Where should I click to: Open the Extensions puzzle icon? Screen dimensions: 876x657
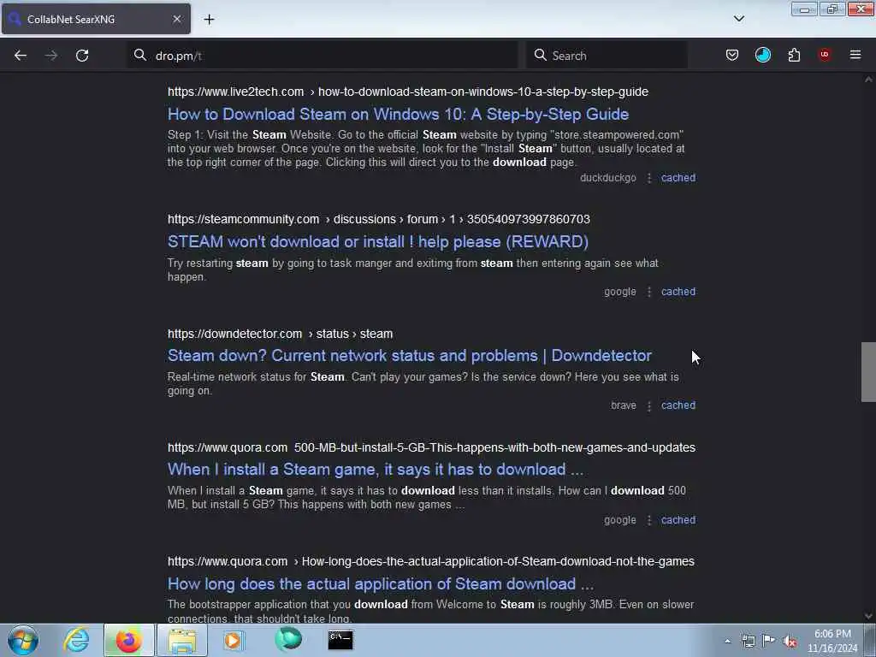794,55
